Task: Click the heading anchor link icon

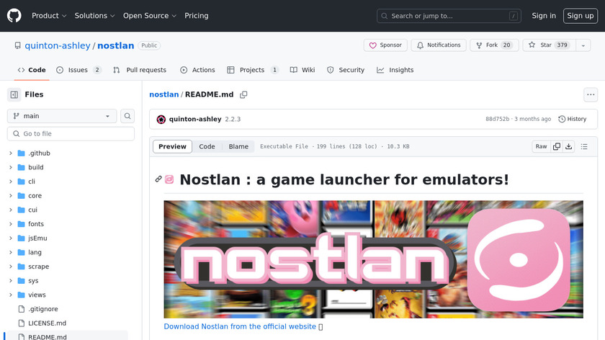Action: pyautogui.click(x=158, y=179)
